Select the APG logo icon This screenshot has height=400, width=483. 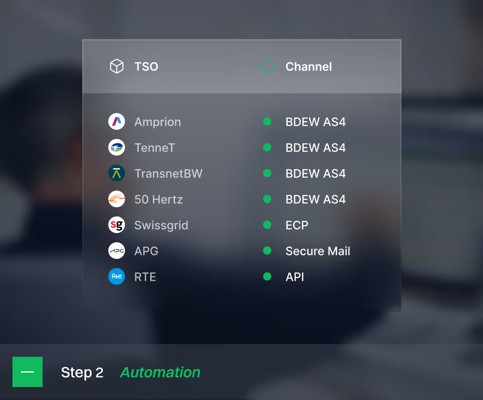tap(117, 251)
